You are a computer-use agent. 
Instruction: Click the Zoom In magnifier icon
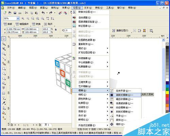tap(23, 18)
